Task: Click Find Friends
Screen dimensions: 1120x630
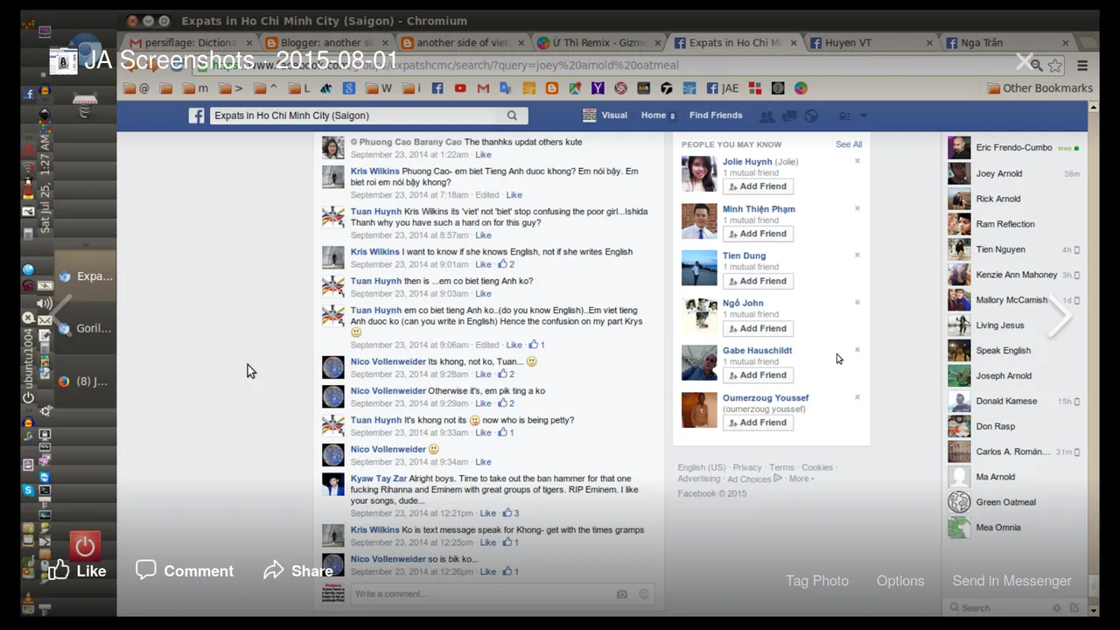Action: coord(716,115)
